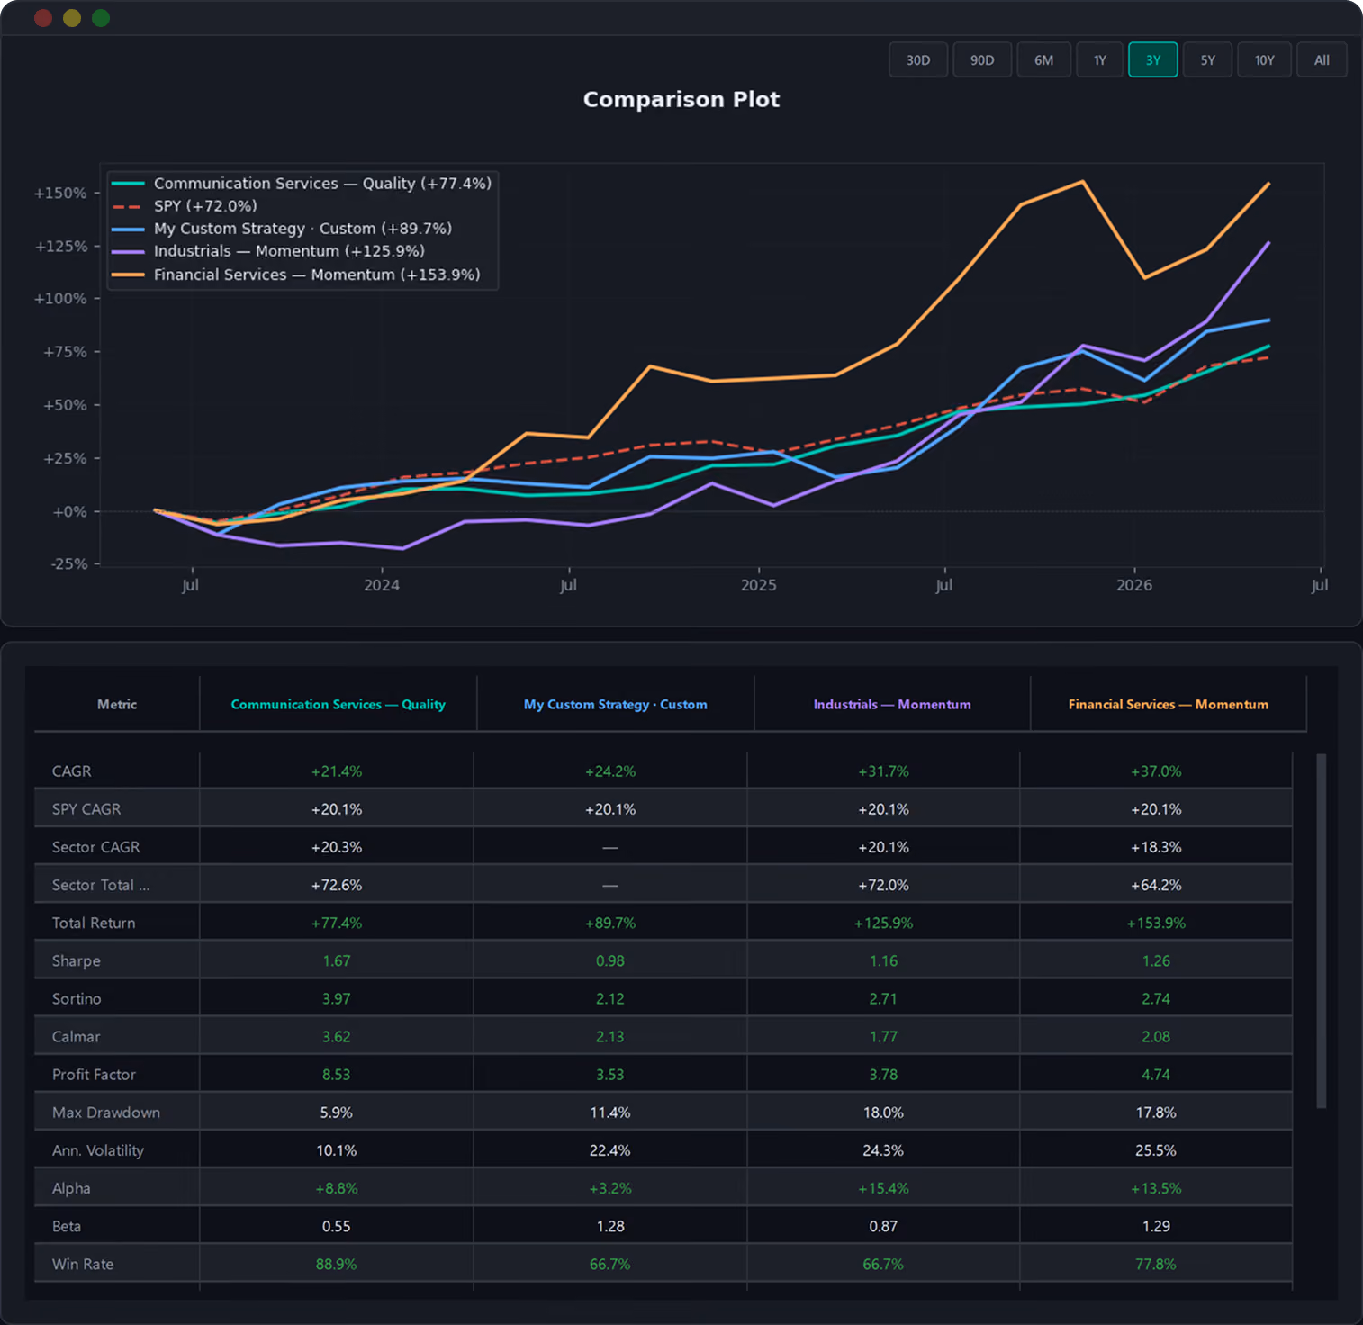
Task: Toggle the SPY legend entry
Action: pyautogui.click(x=185, y=206)
